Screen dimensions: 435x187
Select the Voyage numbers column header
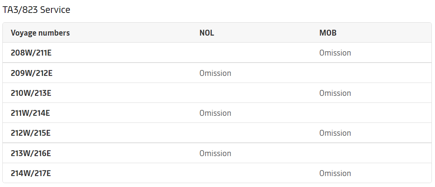click(40, 33)
